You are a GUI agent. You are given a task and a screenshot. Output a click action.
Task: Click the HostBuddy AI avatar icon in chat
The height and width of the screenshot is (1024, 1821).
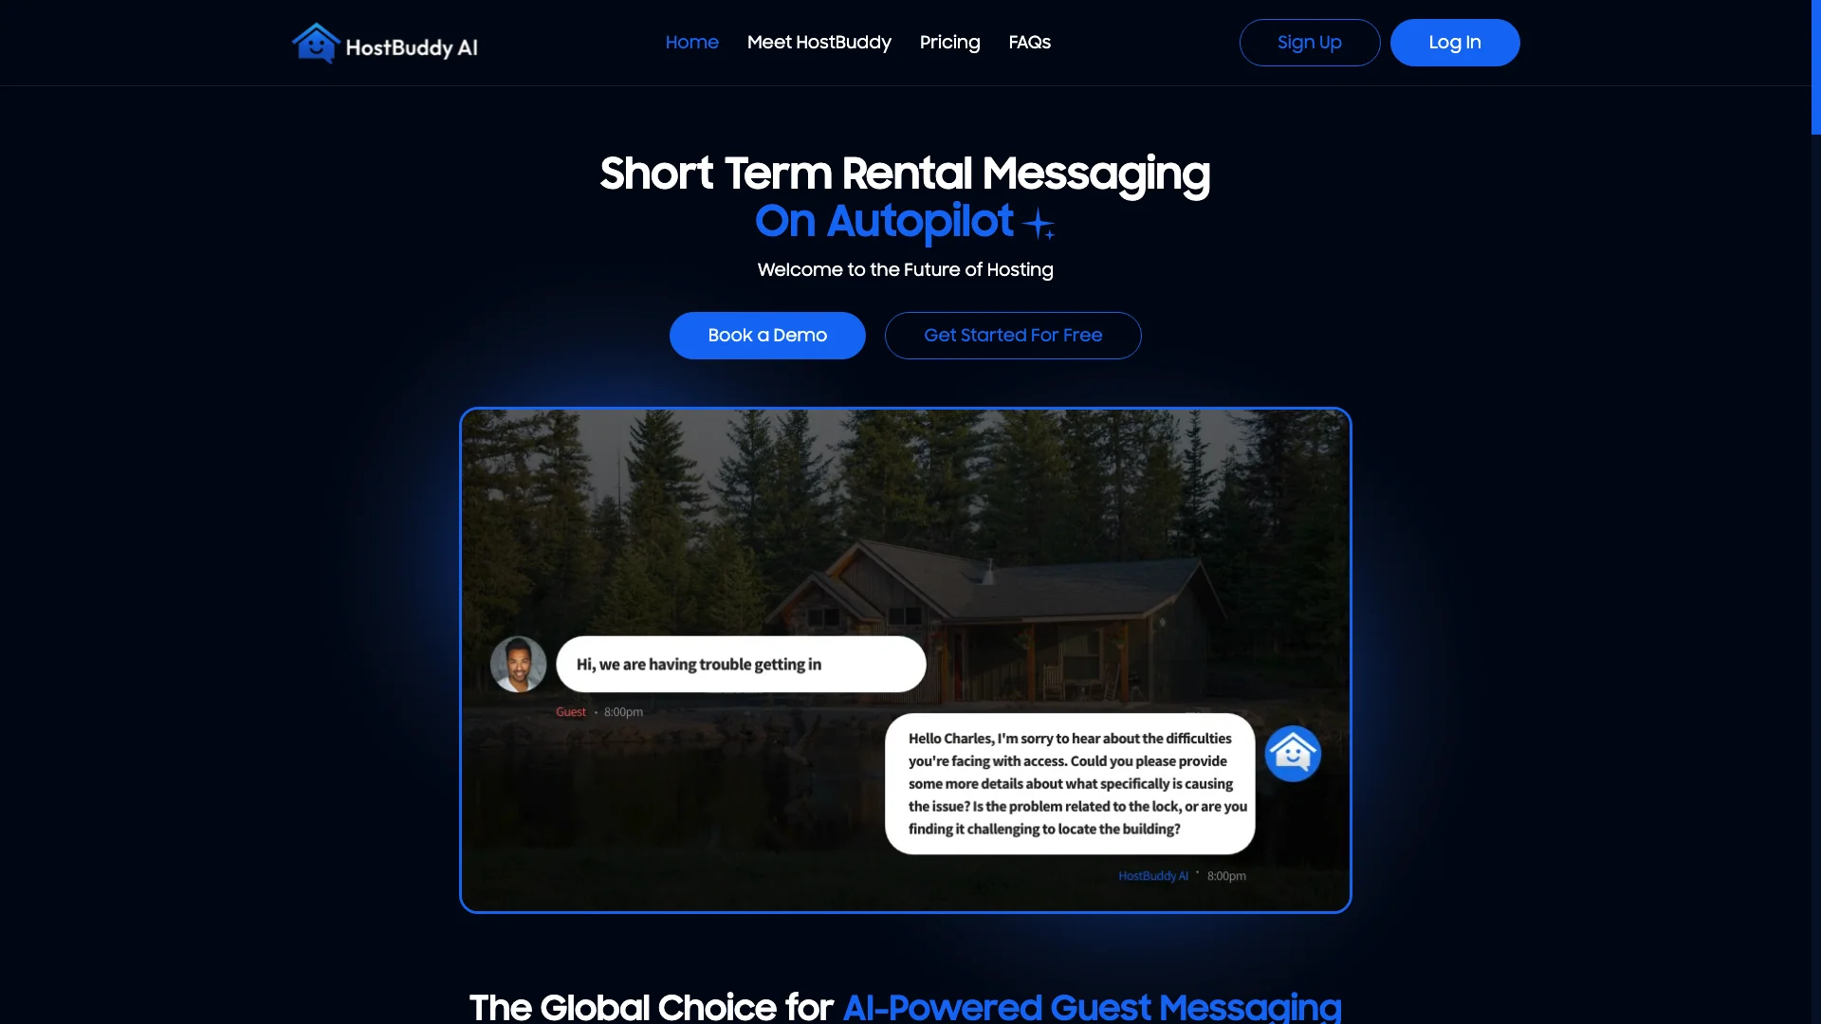[x=1292, y=752]
